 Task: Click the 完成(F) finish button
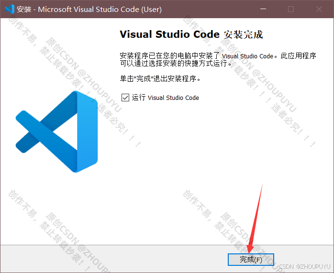(251, 260)
